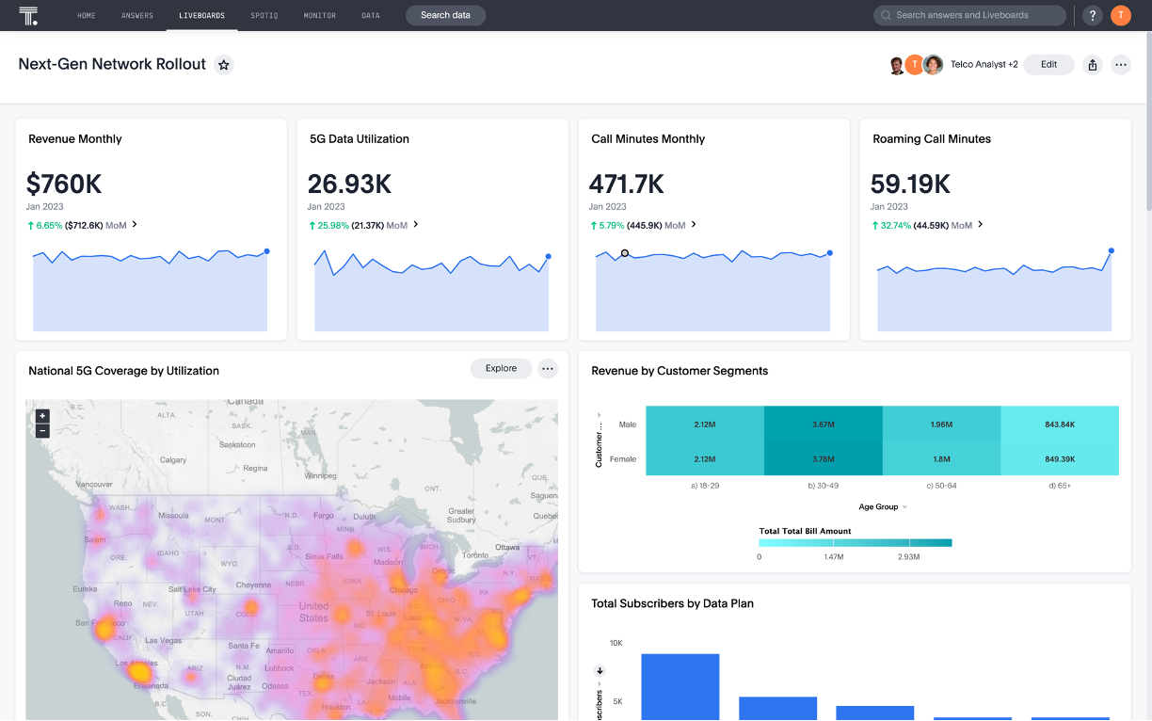Click the Explore button on map

point(501,369)
